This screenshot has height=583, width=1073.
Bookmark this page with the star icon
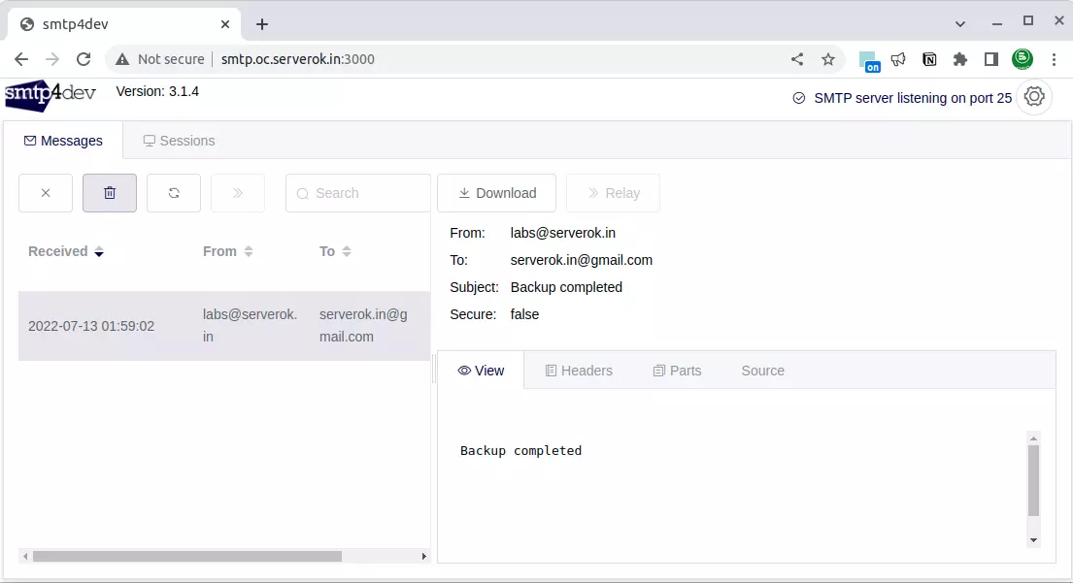[828, 59]
